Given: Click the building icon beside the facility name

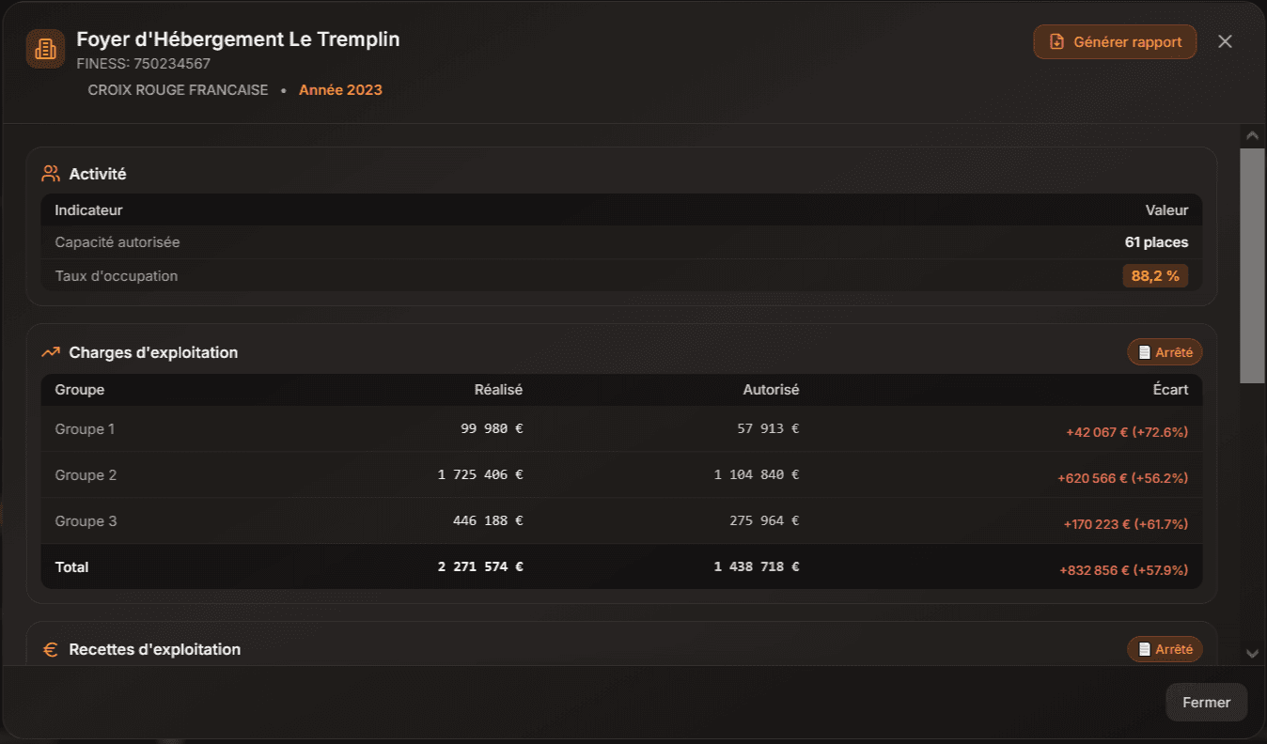Looking at the screenshot, I should point(45,49).
